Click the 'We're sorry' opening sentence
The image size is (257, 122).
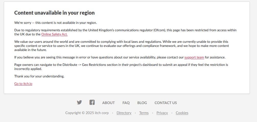(x=55, y=23)
